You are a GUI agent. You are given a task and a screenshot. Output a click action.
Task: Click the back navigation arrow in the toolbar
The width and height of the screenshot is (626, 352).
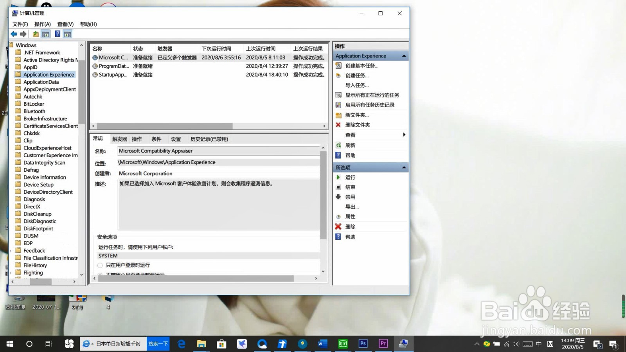point(14,34)
